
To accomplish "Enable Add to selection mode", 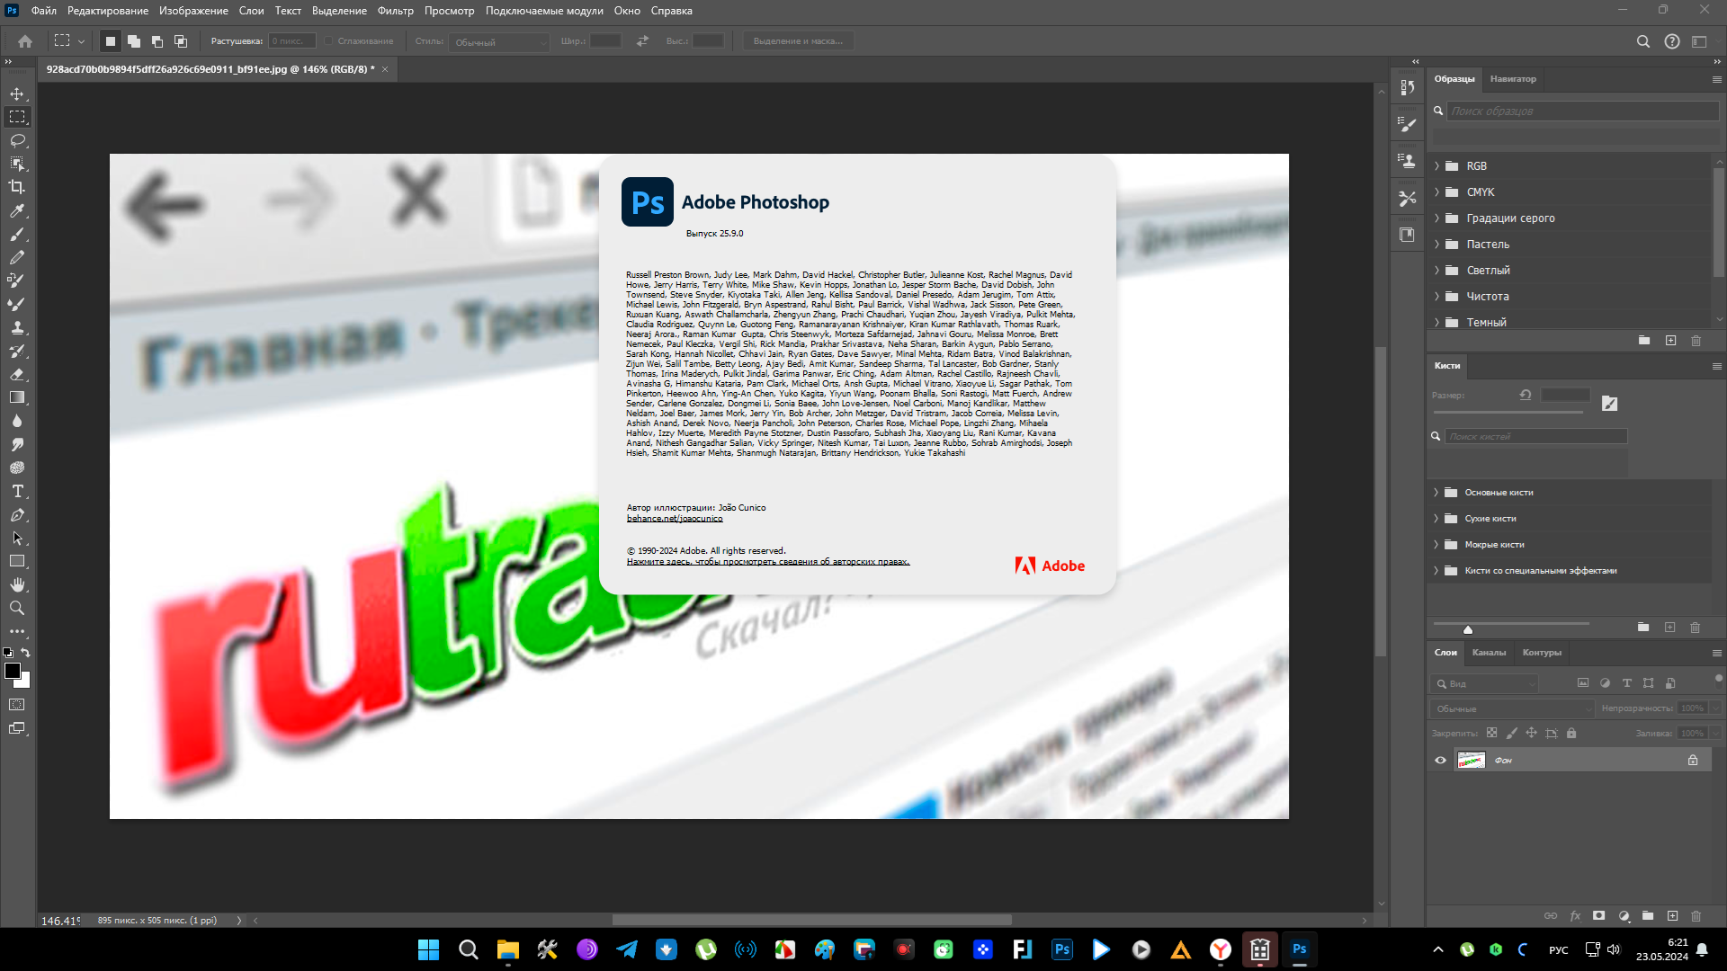I will pos(134,41).
